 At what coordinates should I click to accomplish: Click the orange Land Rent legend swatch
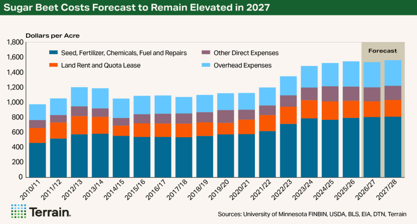pos(53,65)
